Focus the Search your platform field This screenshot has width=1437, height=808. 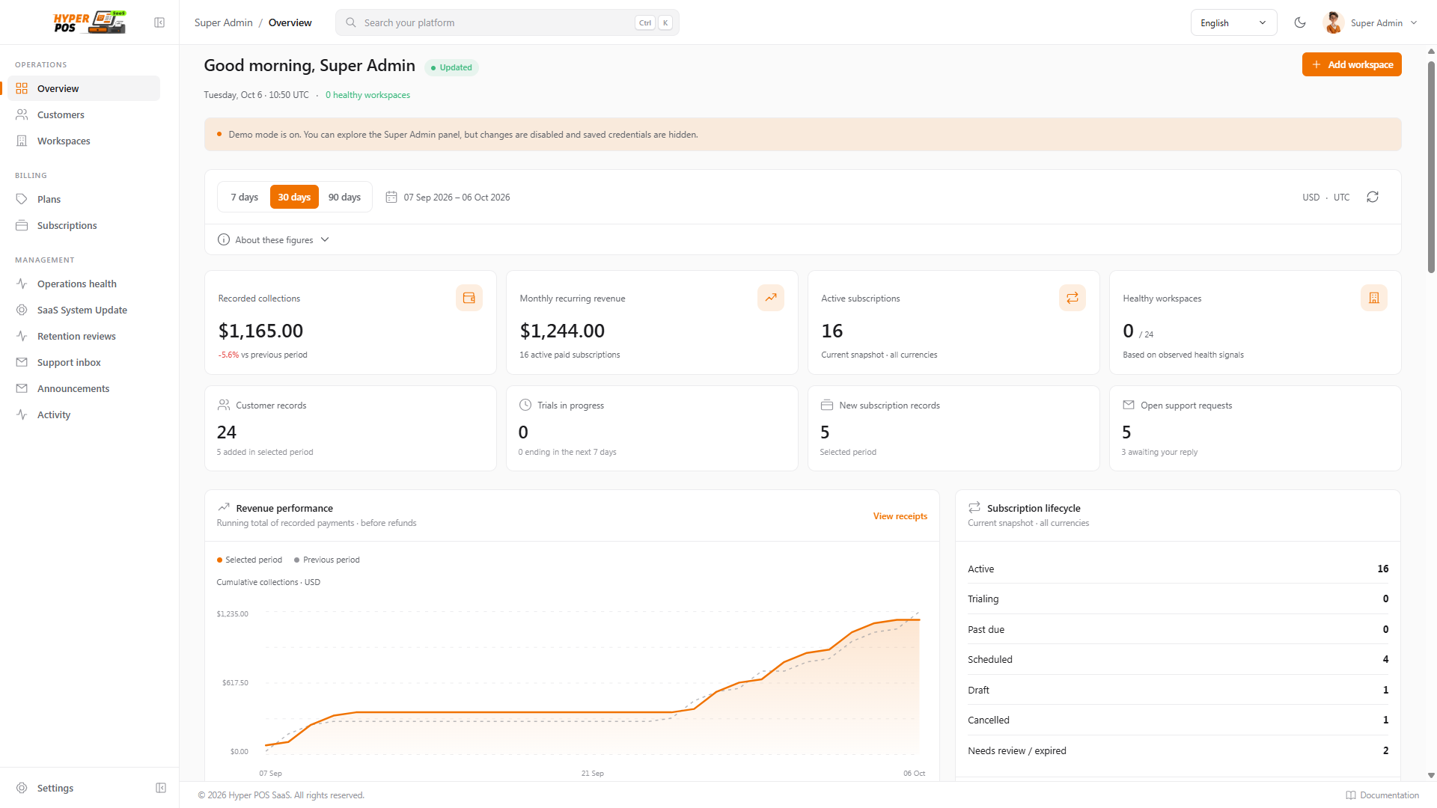(507, 22)
